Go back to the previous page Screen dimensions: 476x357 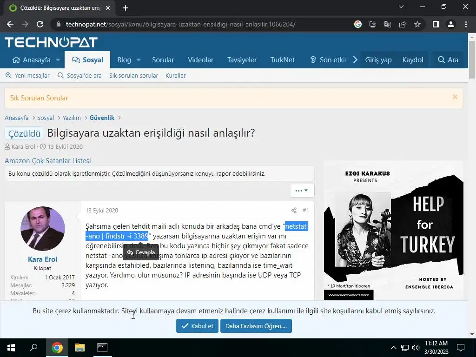(10, 24)
